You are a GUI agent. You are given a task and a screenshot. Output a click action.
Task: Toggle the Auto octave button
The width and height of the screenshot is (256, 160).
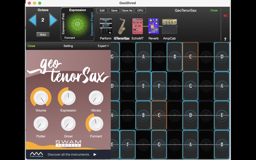click(43, 34)
